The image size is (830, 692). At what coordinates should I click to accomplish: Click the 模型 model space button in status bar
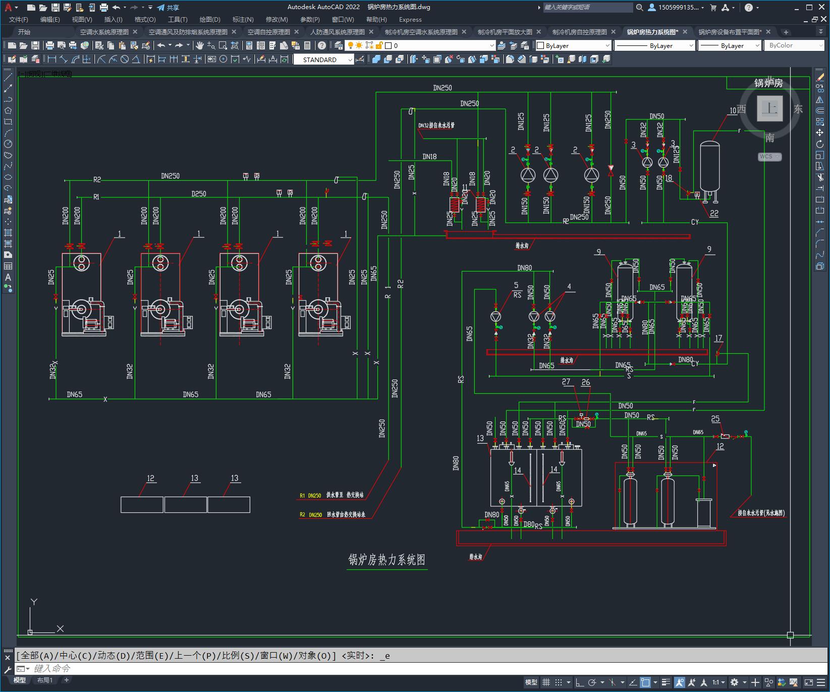[531, 682]
